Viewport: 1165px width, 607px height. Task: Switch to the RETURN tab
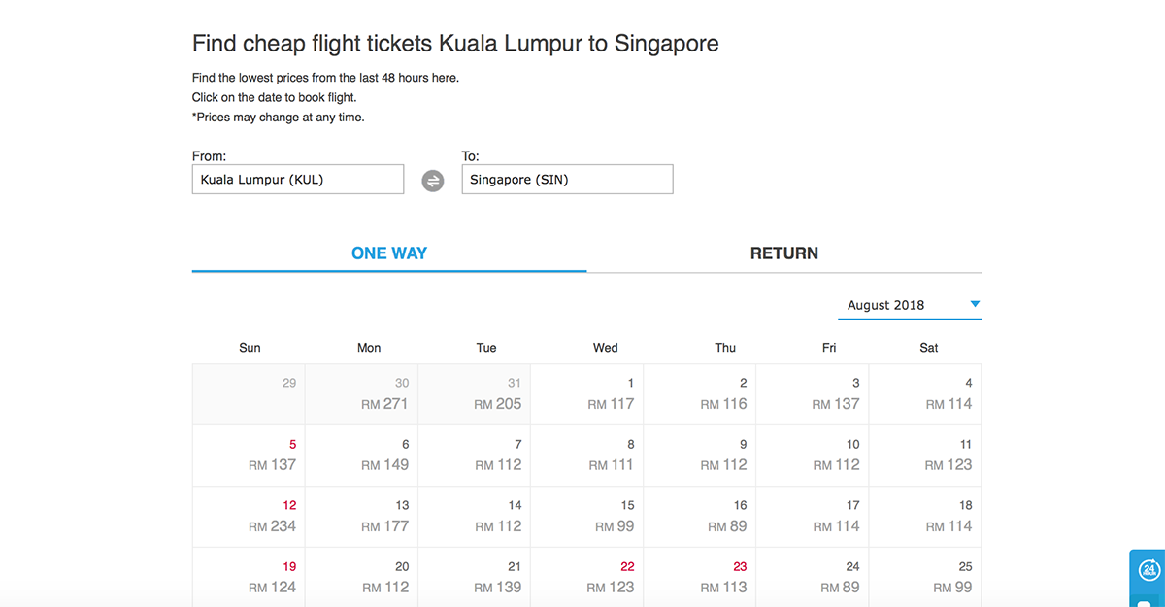[784, 253]
